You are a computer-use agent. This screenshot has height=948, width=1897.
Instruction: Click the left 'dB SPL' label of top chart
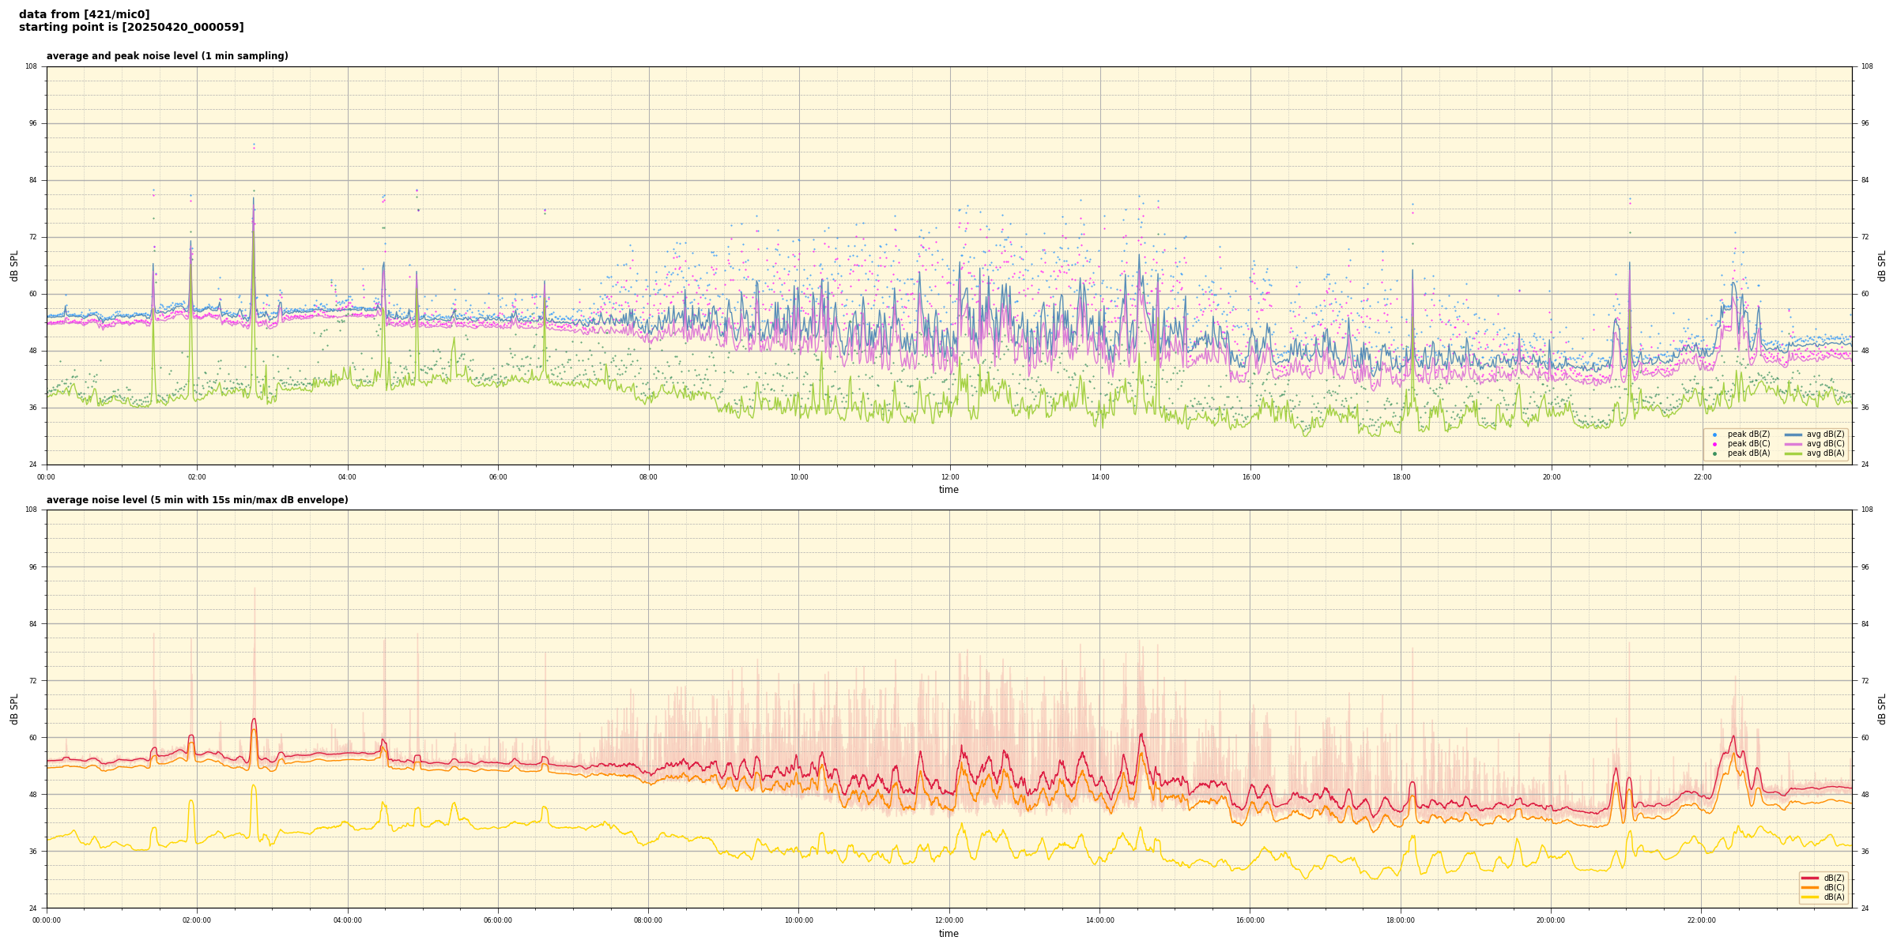pyautogui.click(x=14, y=265)
